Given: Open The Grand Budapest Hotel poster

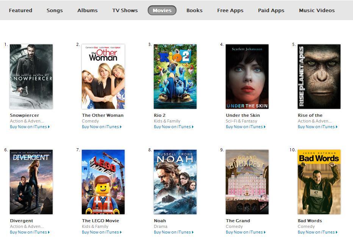Looking at the screenshot, I should coord(247,182).
